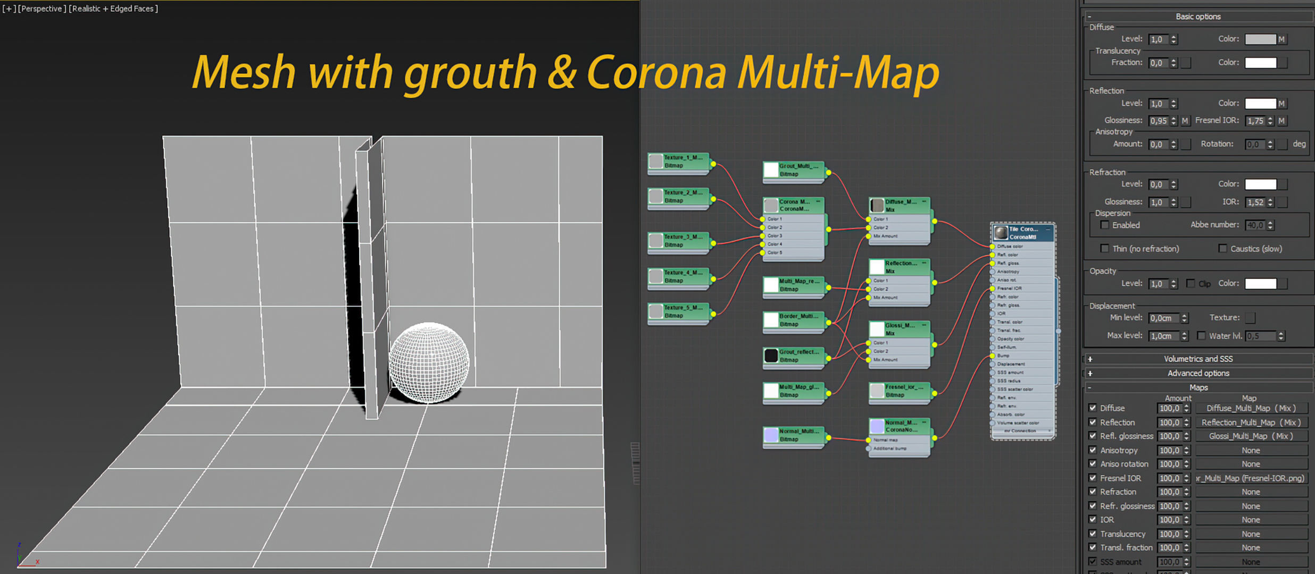Viewport: 1315px width, 574px height.
Task: Click the Bump input socket on CoronaMtl node
Action: [x=993, y=356]
